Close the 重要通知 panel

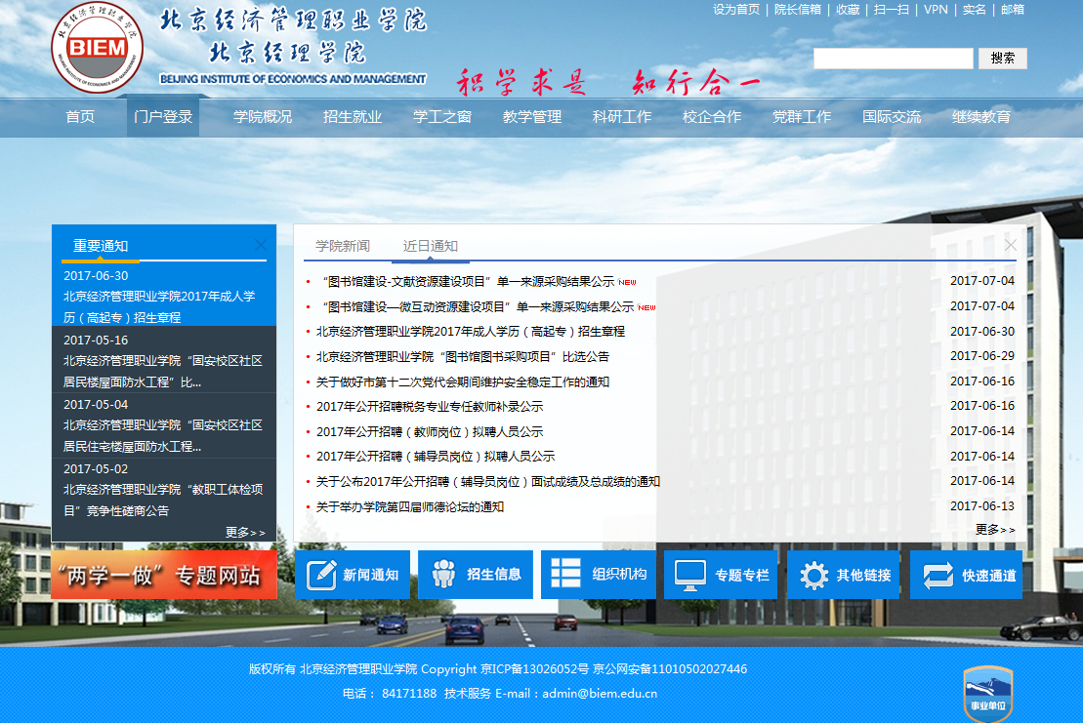pyautogui.click(x=261, y=245)
